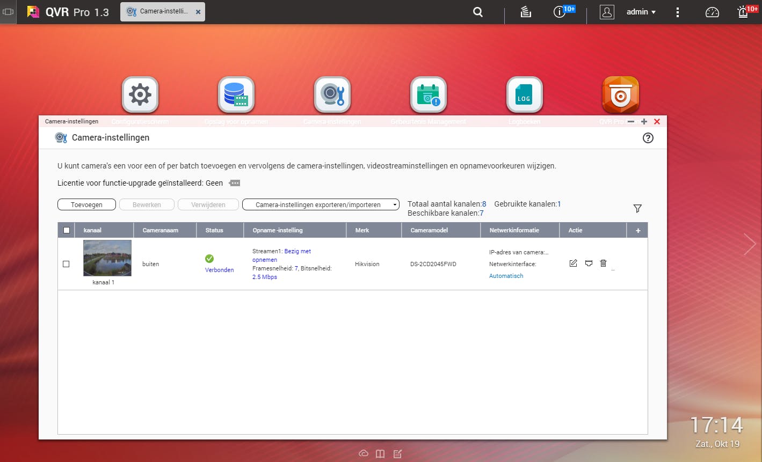Click the Bezig met opnemen link
762x462 pixels.
click(281, 255)
